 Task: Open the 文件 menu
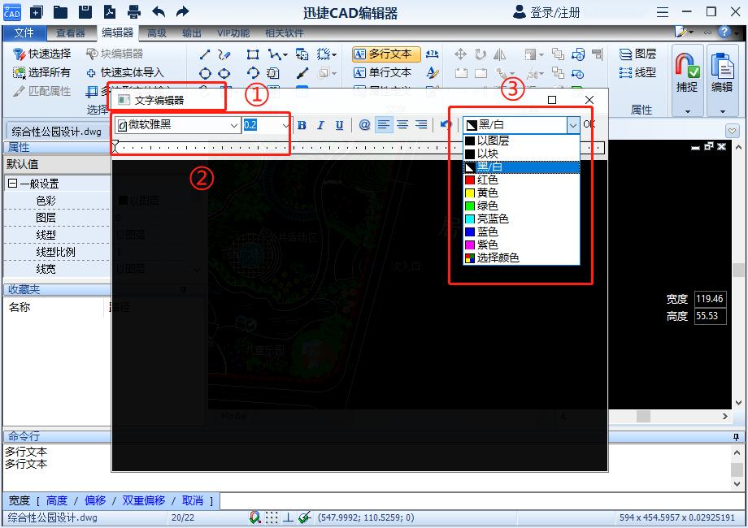tap(24, 32)
